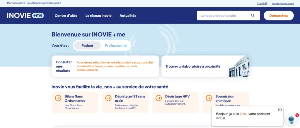Click the Mon laboratoire label

point(16,3)
